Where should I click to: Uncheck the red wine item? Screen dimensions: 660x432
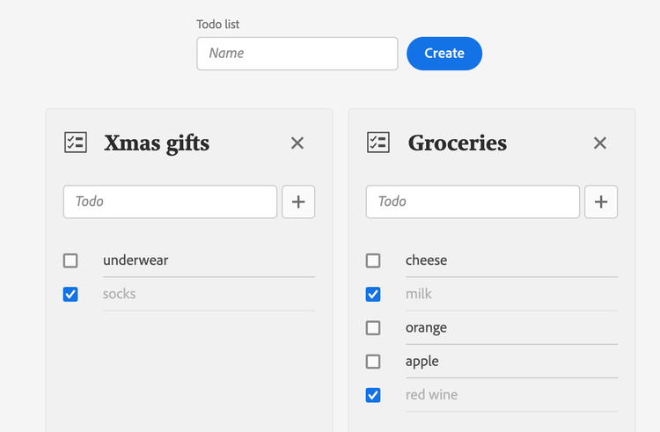pos(373,395)
